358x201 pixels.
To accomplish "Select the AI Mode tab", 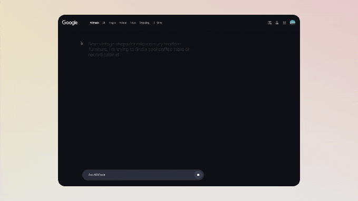I will 94,23.
